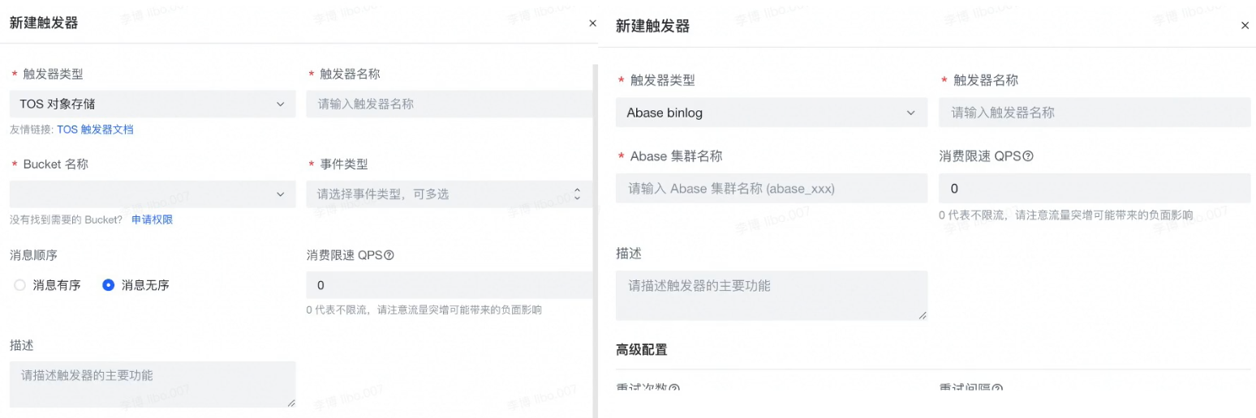This screenshot has height=418, width=1256.
Task: Click 触发器名称 input in Abase dialog
Action: pyautogui.click(x=1095, y=113)
